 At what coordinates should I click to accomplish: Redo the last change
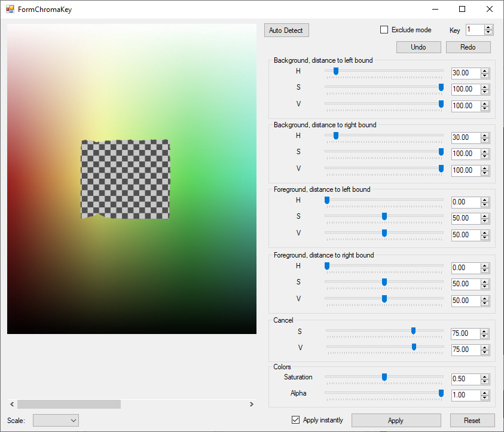pos(468,47)
